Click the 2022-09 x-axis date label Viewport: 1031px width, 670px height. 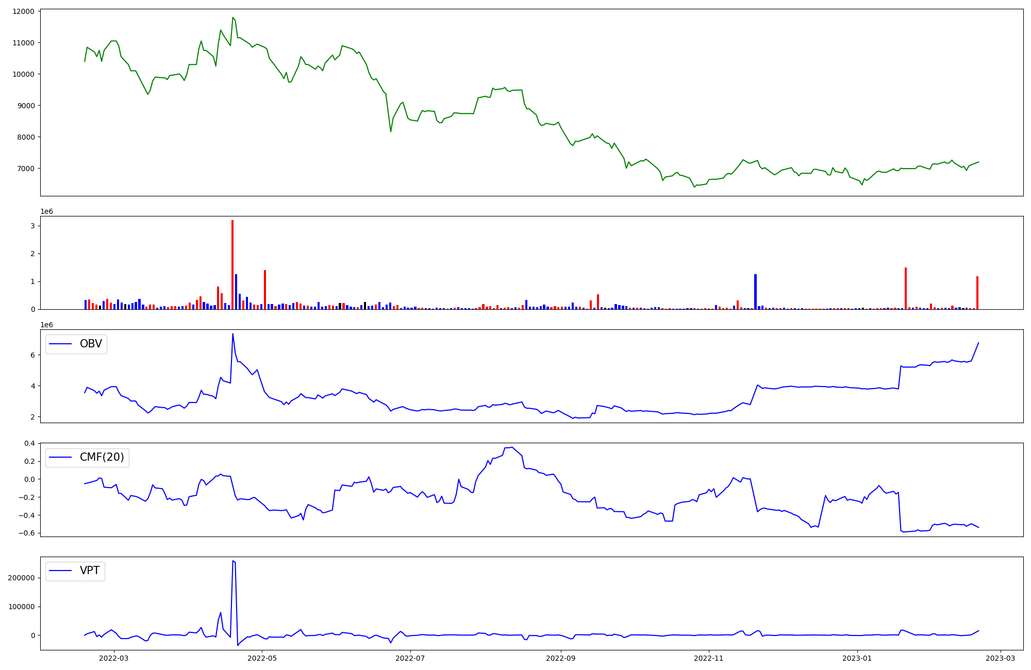(560, 658)
